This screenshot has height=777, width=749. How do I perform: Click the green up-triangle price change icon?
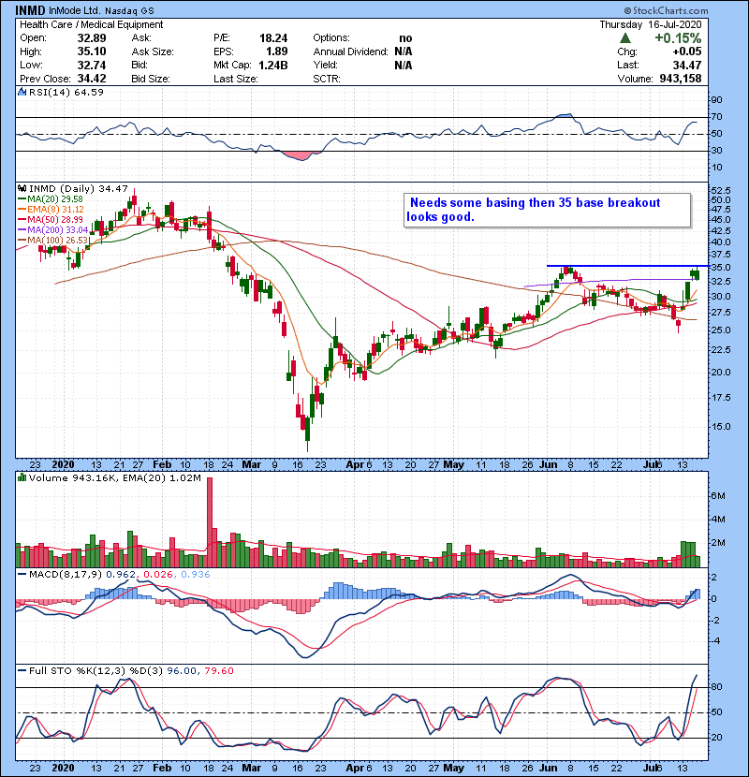click(x=625, y=38)
